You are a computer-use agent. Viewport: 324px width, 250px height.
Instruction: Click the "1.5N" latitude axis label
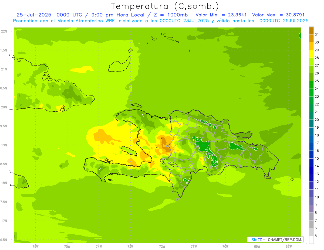coord(4,50)
